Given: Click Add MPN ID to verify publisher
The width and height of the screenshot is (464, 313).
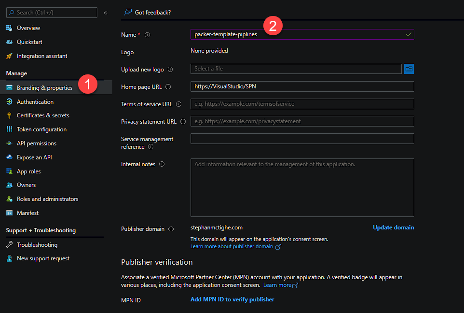Looking at the screenshot, I should coord(232,299).
